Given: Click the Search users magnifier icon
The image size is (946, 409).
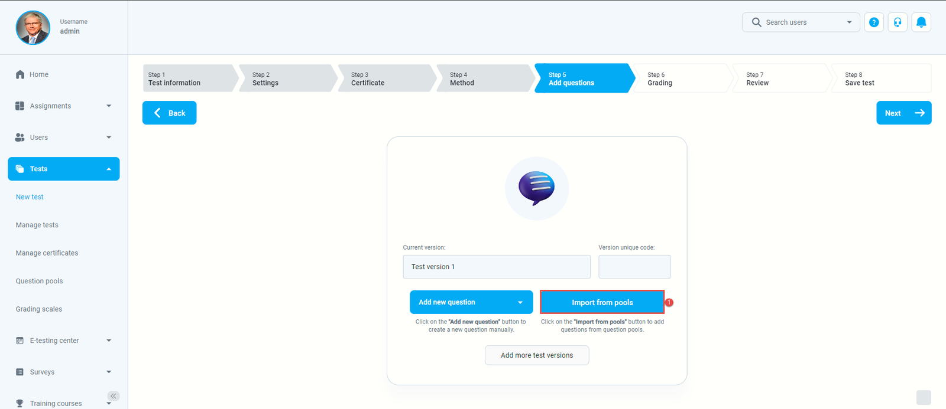Looking at the screenshot, I should tap(756, 22).
